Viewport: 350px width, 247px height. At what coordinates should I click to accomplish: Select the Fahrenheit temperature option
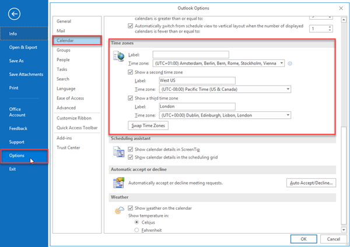[136, 230]
